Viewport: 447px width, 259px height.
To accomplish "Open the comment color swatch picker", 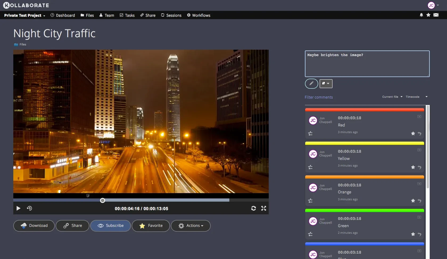I will (326, 84).
